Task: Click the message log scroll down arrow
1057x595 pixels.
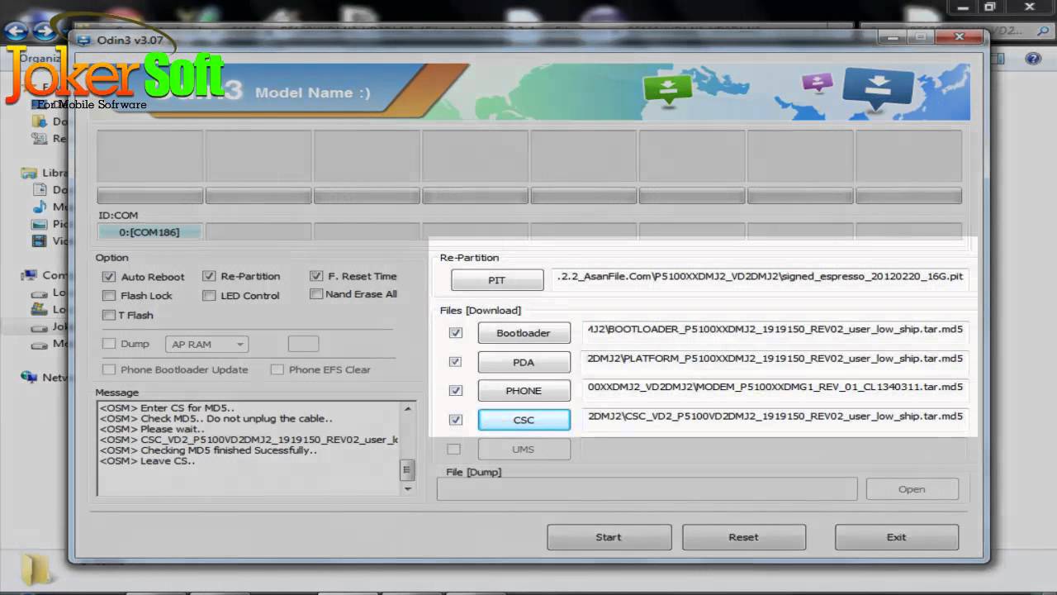Action: click(407, 488)
